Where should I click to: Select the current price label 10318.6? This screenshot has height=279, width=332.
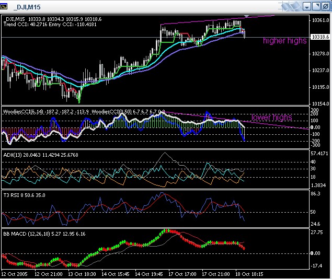320,37
